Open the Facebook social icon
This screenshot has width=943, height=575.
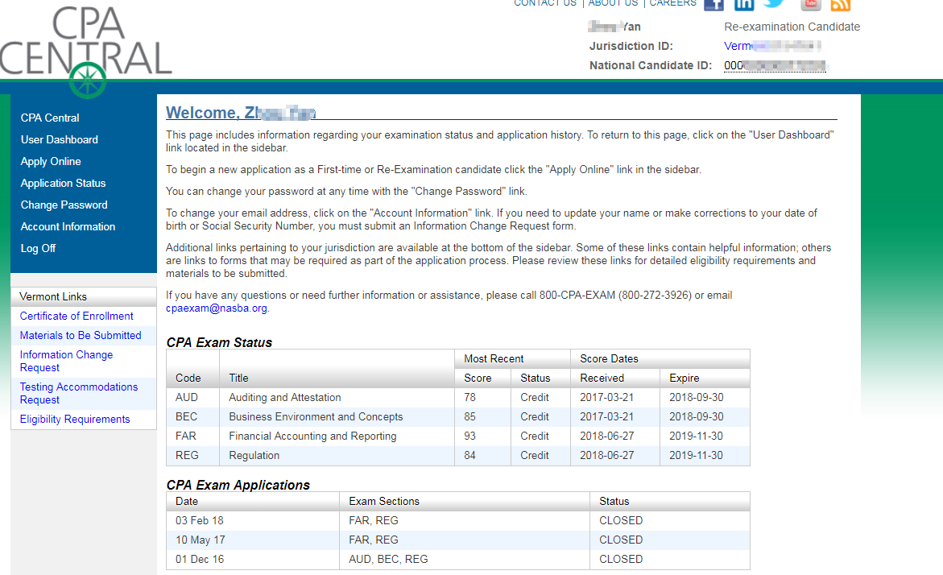(x=713, y=4)
